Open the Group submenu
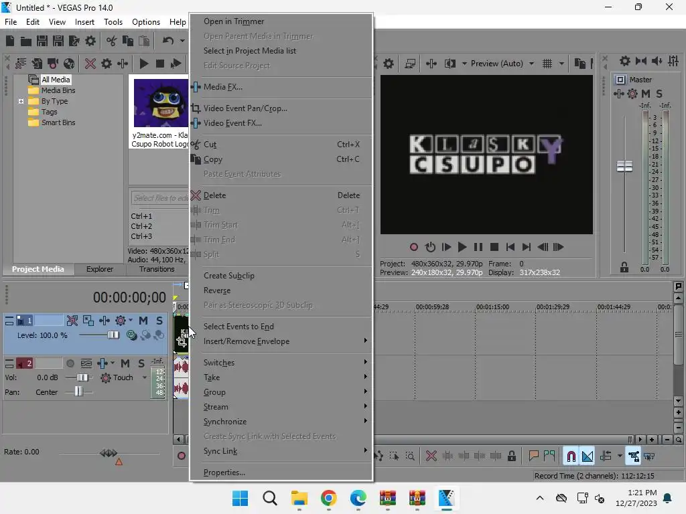Viewport: 686px width, 514px height. [281, 392]
